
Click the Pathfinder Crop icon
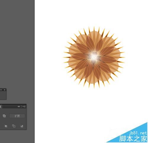click(x=6, y=126)
